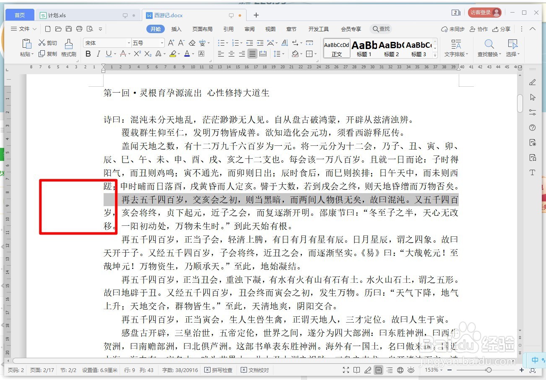Screen dimensions: 546x380
Task: Click the 访客登录 login button
Action: (484, 12)
